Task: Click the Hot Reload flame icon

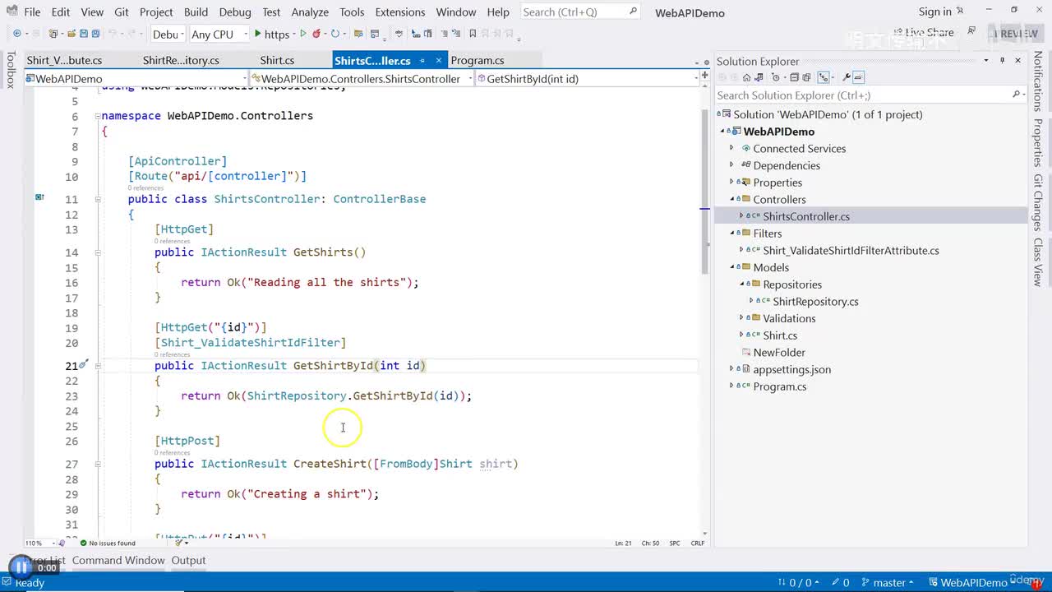Action: click(x=316, y=34)
